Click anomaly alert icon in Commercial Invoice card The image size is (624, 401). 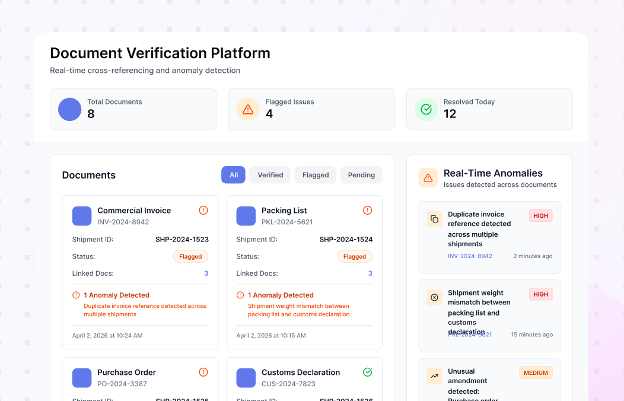click(x=76, y=295)
